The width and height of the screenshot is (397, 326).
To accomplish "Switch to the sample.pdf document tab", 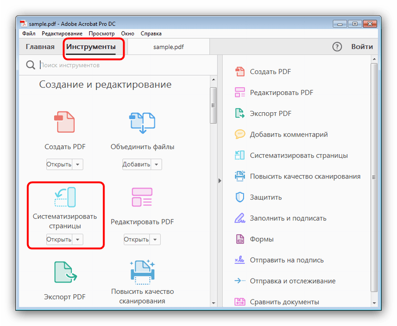I will (x=168, y=47).
